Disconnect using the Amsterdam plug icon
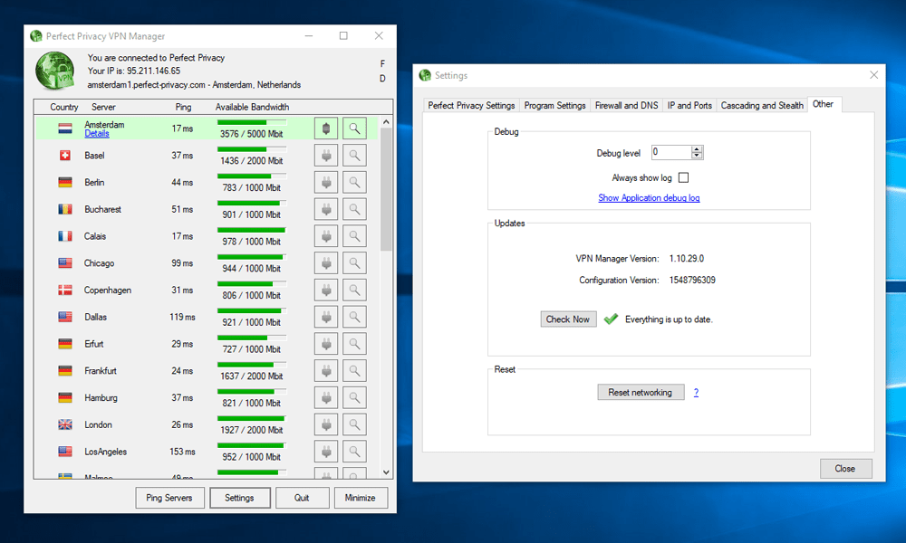The height and width of the screenshot is (543, 906). [x=326, y=129]
